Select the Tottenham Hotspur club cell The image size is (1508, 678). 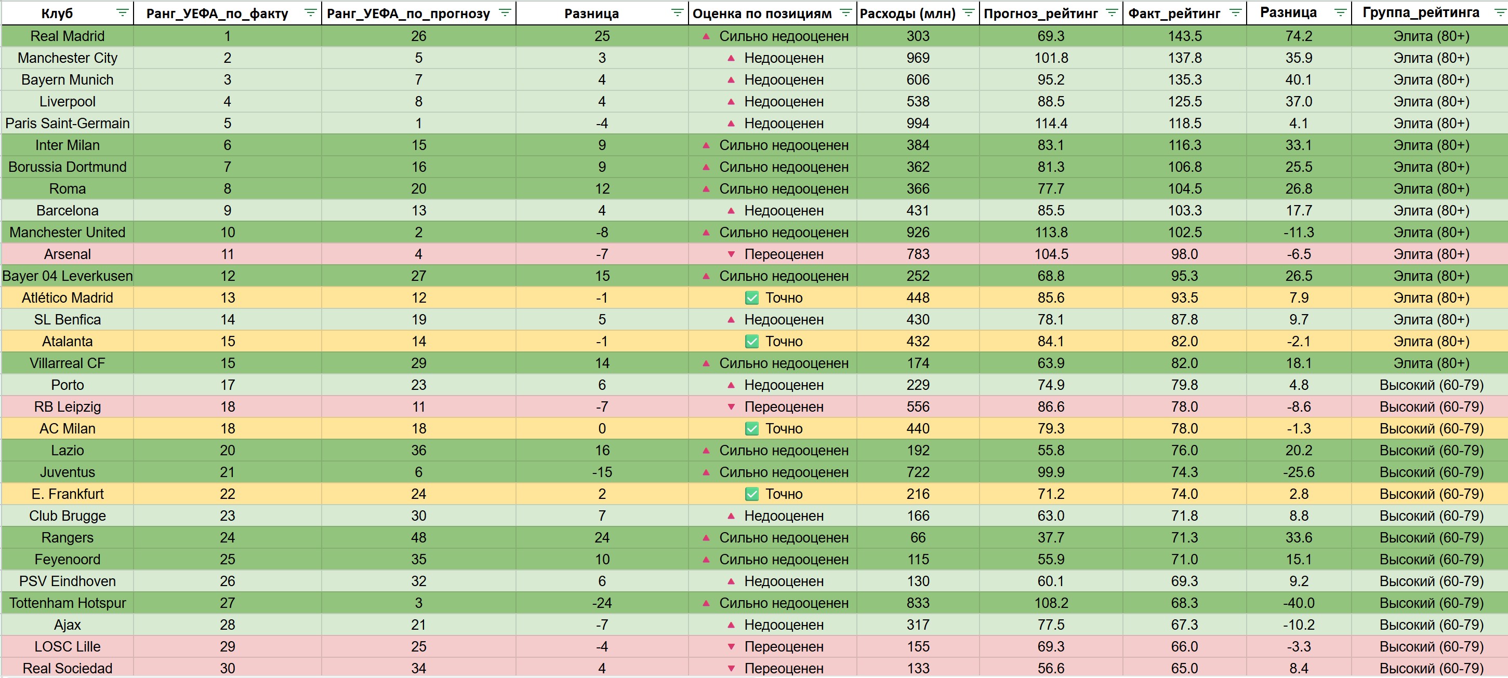point(68,603)
